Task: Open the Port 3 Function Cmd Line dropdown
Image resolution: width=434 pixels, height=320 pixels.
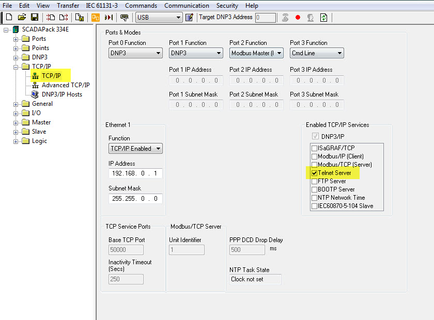Action: click(x=317, y=53)
